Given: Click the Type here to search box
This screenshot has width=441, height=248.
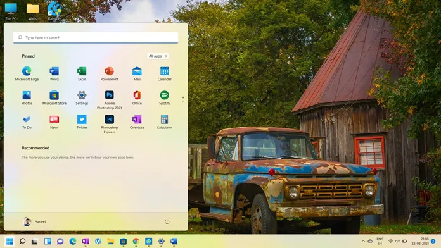Looking at the screenshot, I should [x=96, y=37].
